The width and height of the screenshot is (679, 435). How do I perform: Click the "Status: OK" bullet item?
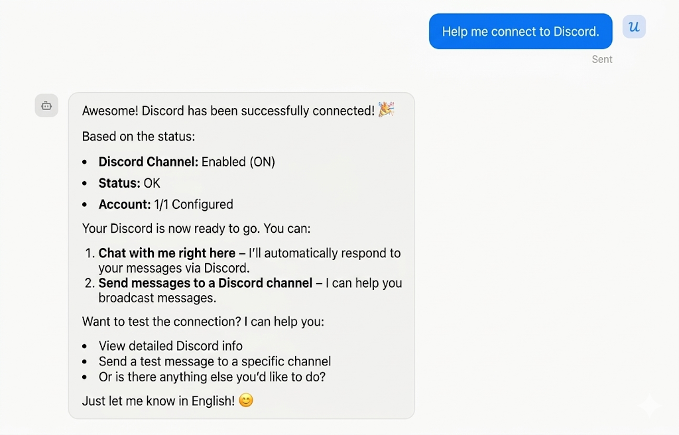(129, 183)
